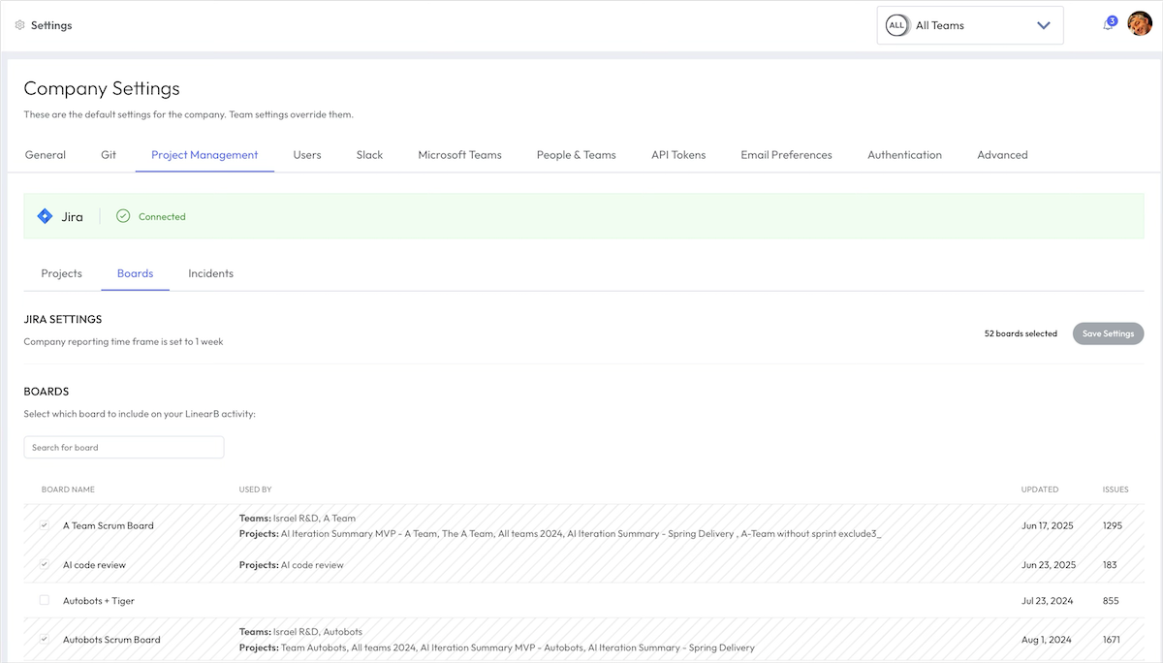Screen dimensions: 1163x663
Task: Click the Jun 23, 2025 date
Action: tap(1048, 564)
